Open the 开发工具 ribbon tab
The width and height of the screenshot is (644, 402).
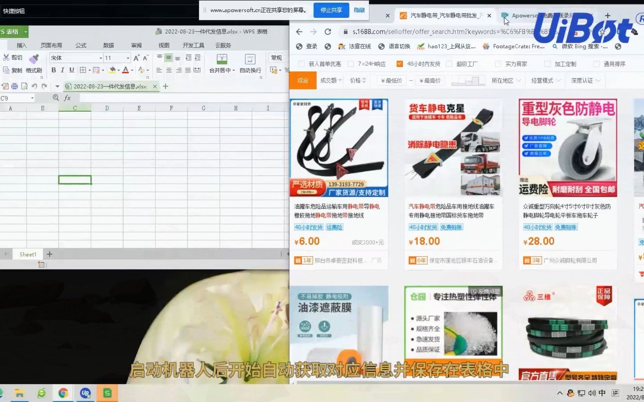click(x=193, y=45)
